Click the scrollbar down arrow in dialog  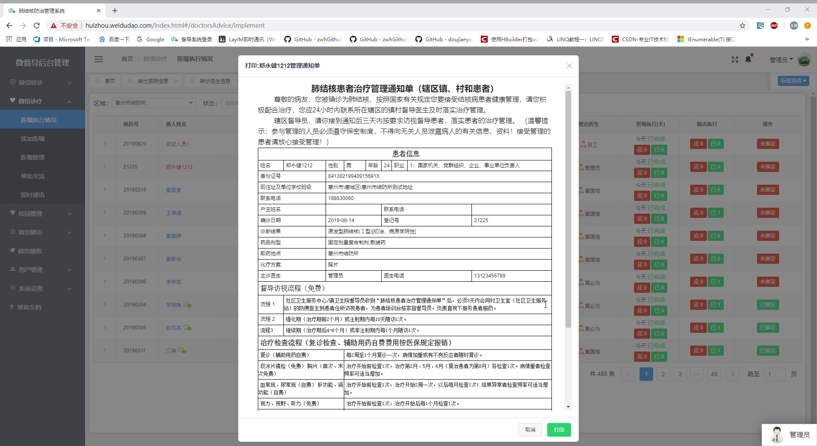(x=568, y=407)
